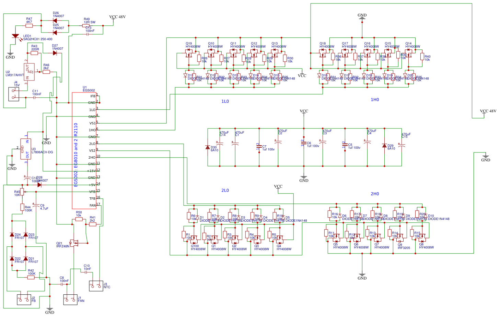Select the U3 L7806ACV-DG regulator

point(26,149)
